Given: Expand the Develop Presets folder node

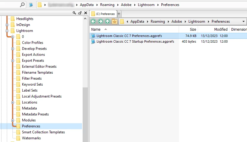Looking at the screenshot, I should (x=12, y=49).
